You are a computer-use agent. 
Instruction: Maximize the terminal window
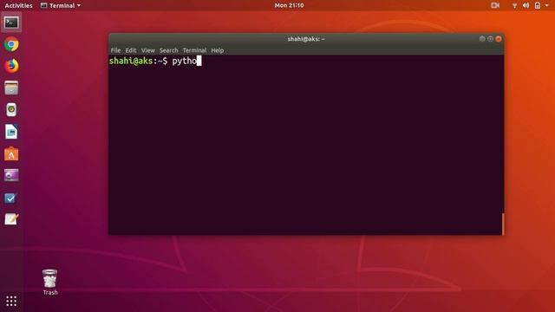[x=490, y=38]
